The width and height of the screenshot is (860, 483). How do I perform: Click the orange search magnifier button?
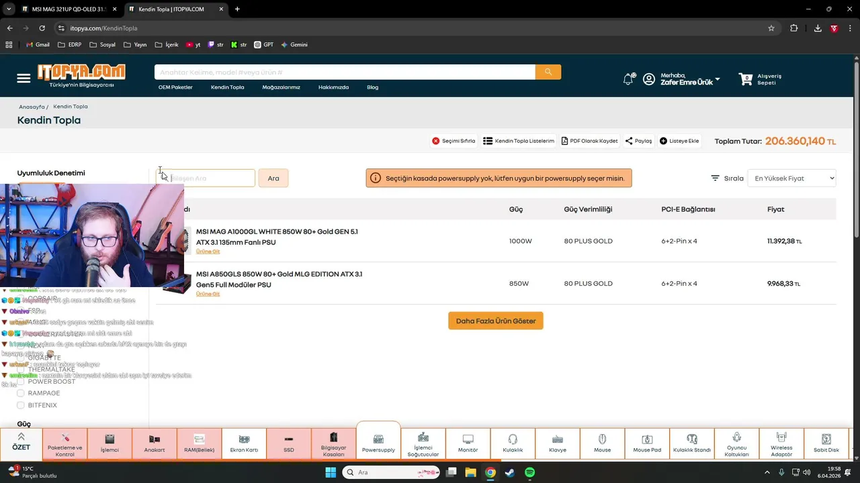click(548, 72)
